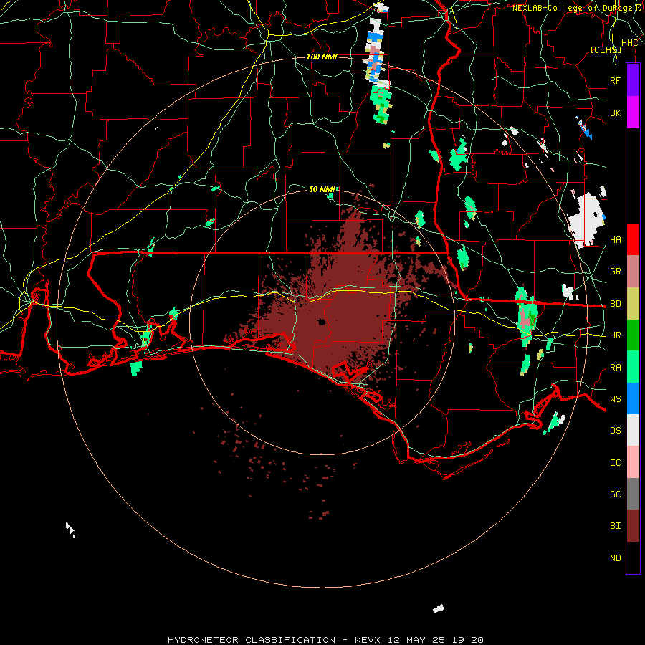Click the BD legend label
Image resolution: width=645 pixels, height=645 pixels.
click(x=615, y=304)
